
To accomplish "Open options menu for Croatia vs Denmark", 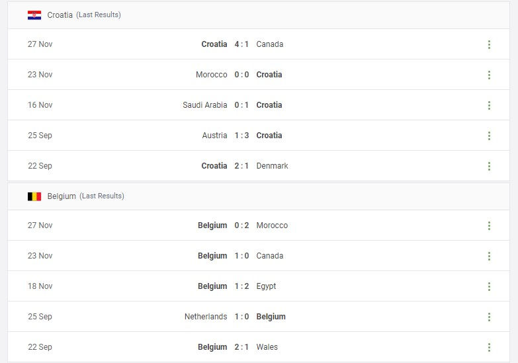I will click(489, 166).
